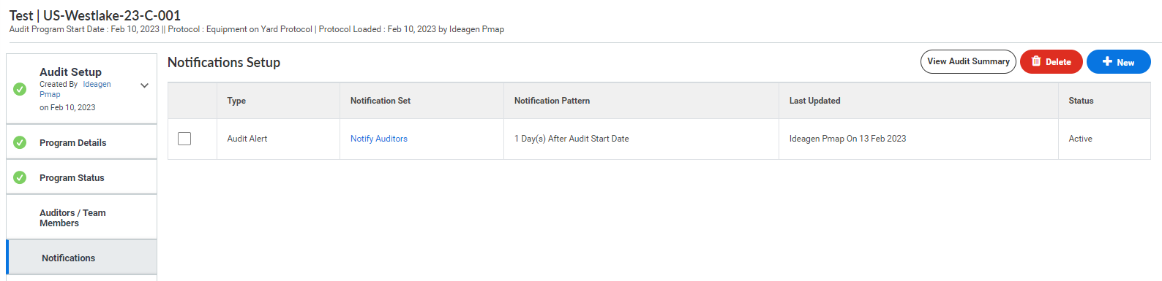Image resolution: width=1162 pixels, height=281 pixels.
Task: Select the Audit Alert row checkbox
Action: [184, 139]
